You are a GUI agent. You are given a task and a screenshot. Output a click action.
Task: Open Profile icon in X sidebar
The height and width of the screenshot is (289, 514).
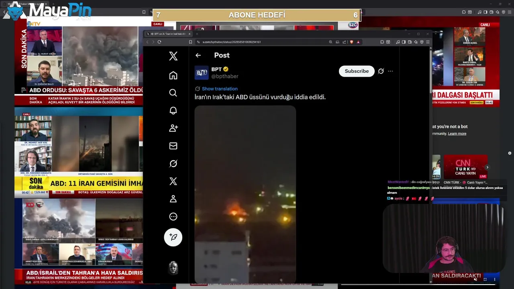click(x=173, y=199)
